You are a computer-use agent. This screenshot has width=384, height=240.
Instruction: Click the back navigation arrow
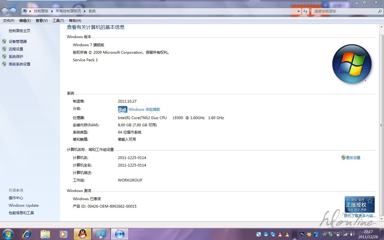pos(5,11)
